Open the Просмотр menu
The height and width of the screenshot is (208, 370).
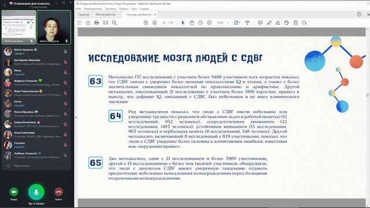click(110, 9)
